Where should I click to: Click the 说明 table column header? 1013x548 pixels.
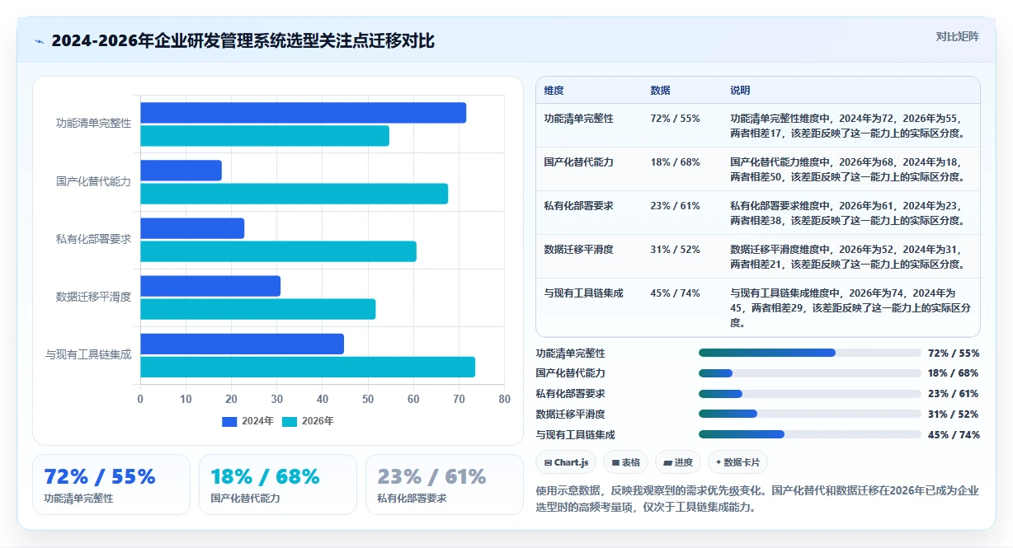pos(740,90)
